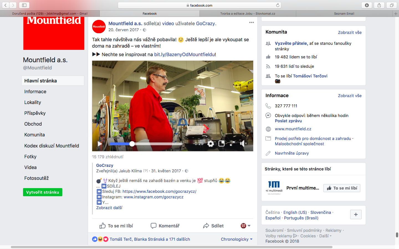Switch language to English (US)
This screenshot has height=249, width=399.
tap(295, 212)
